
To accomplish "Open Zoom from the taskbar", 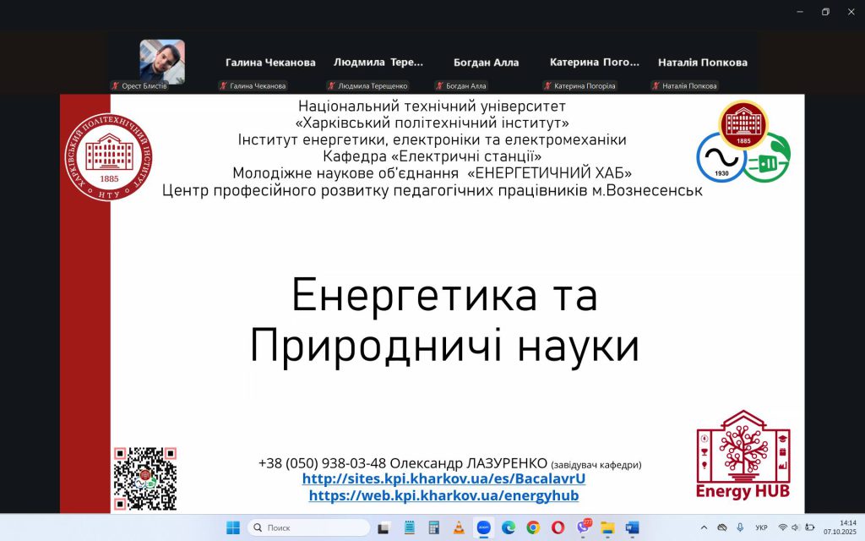I will point(483,527).
